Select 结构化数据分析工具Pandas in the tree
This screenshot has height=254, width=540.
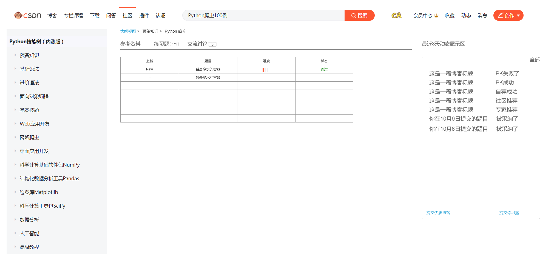(x=49, y=179)
